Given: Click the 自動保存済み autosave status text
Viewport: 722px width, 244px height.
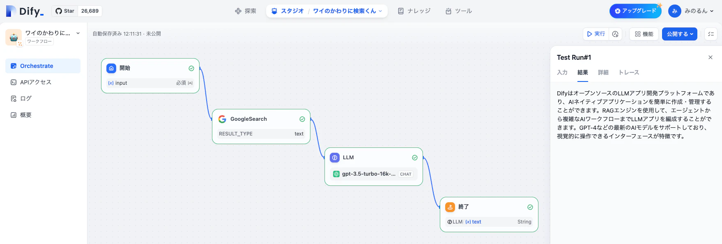Looking at the screenshot, I should (x=126, y=34).
